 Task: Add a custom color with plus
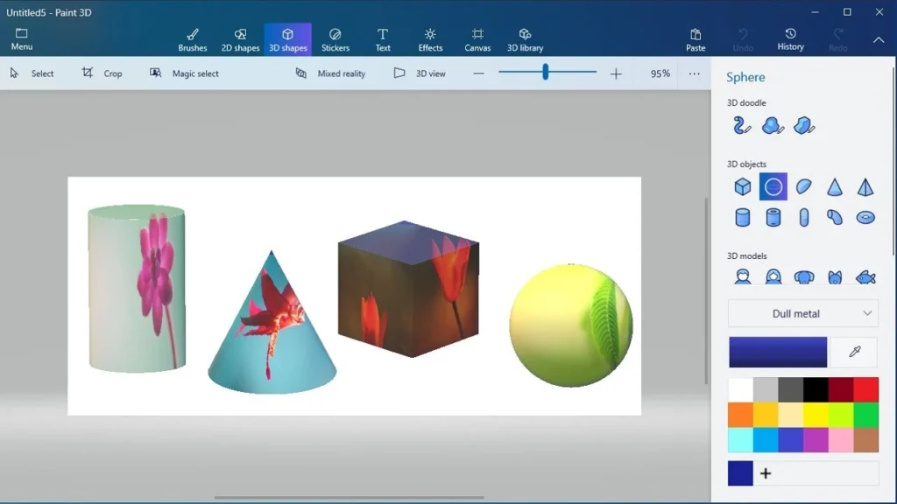point(766,473)
